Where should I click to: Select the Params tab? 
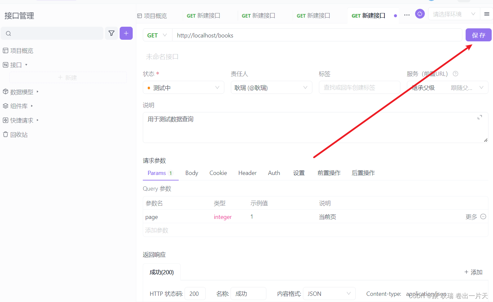pos(160,173)
